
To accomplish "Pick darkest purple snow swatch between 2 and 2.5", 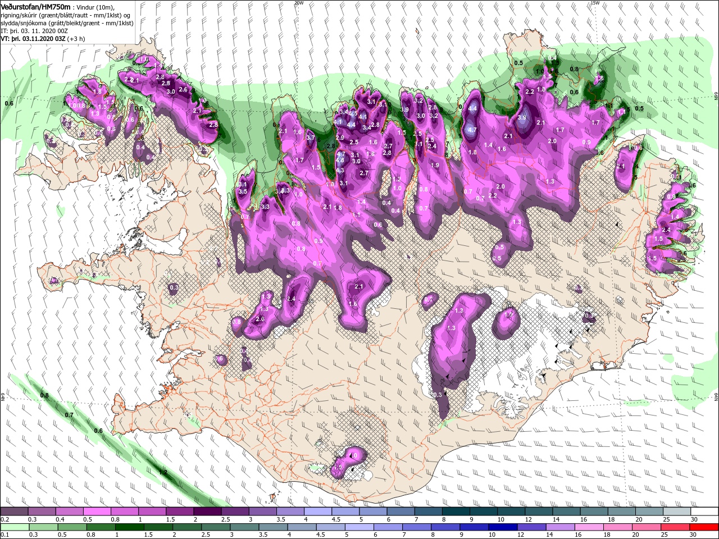I will click(207, 511).
